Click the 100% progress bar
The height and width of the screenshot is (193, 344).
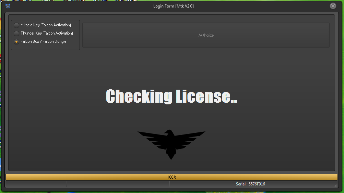pos(171,177)
